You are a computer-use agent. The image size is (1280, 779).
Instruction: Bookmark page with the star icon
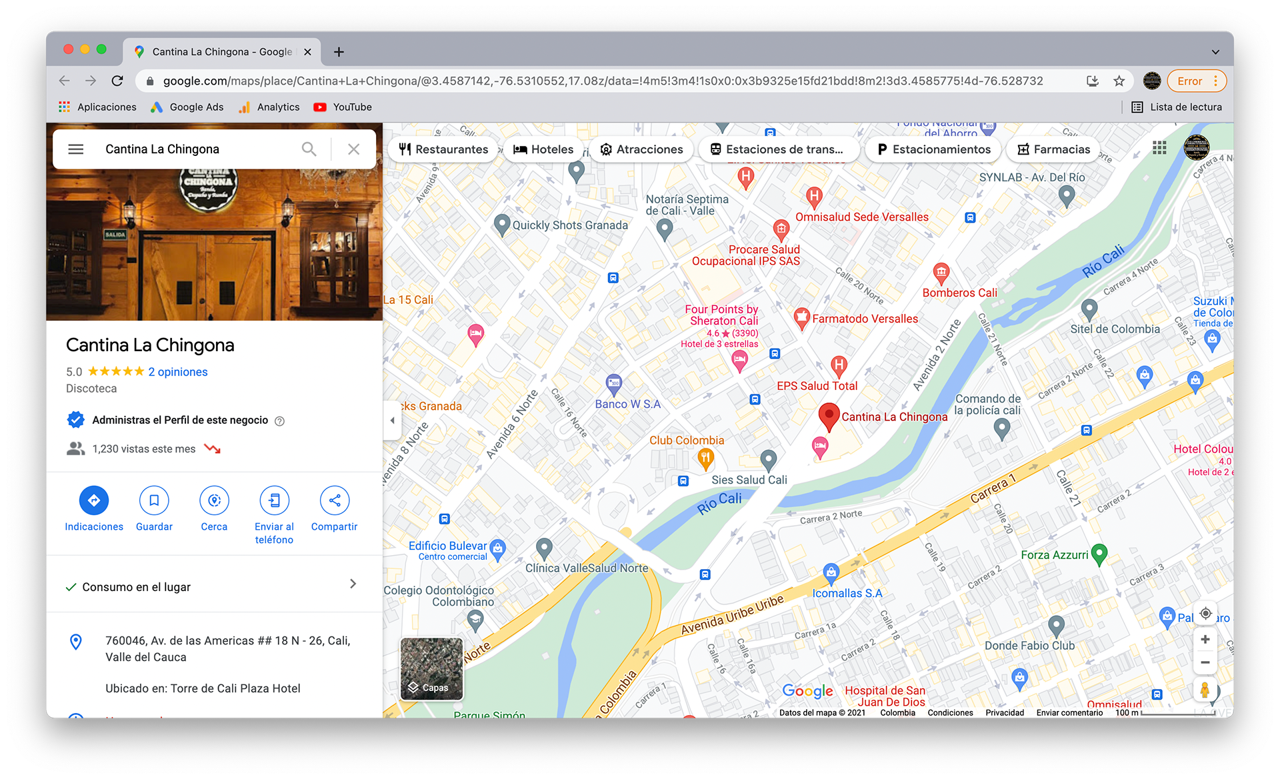pyautogui.click(x=1119, y=81)
